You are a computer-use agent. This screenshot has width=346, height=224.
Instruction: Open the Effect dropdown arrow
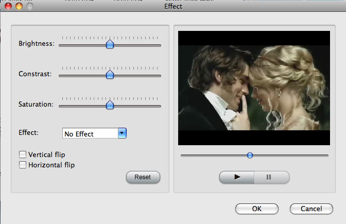pyautogui.click(x=122, y=133)
